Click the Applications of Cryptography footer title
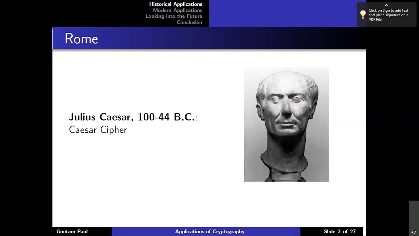Viewport: 419px width, 236px height. tap(209, 231)
